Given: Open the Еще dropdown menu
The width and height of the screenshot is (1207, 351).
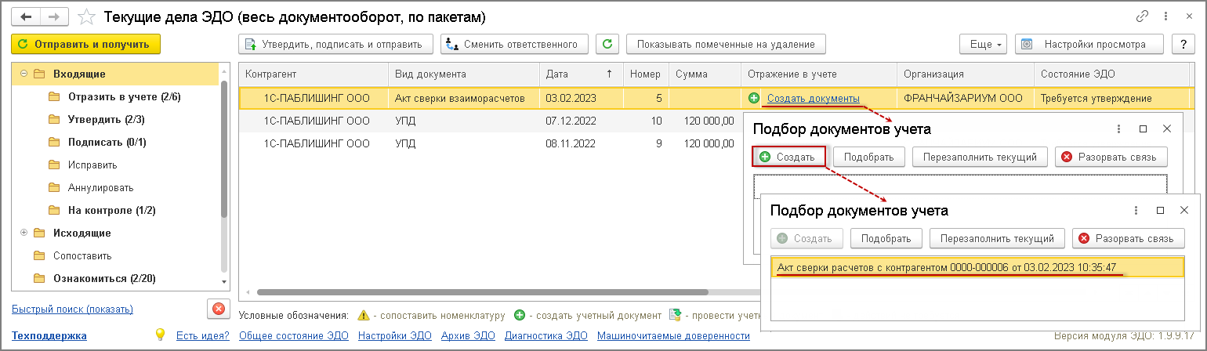Looking at the screenshot, I should [985, 45].
